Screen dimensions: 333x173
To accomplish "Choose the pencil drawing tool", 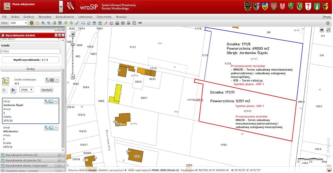I will pyautogui.click(x=106, y=23).
